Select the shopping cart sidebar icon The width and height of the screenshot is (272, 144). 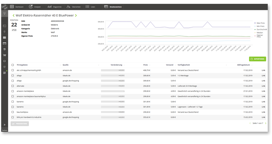(x=5, y=55)
